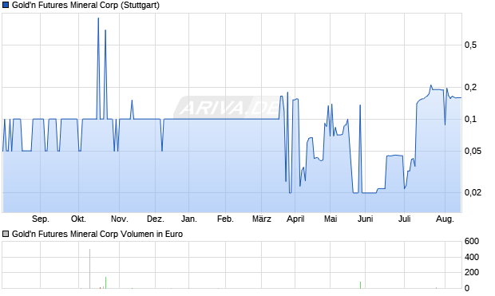Click the Dez. month label
Image resolution: width=495 pixels, height=296 pixels.
(x=156, y=219)
